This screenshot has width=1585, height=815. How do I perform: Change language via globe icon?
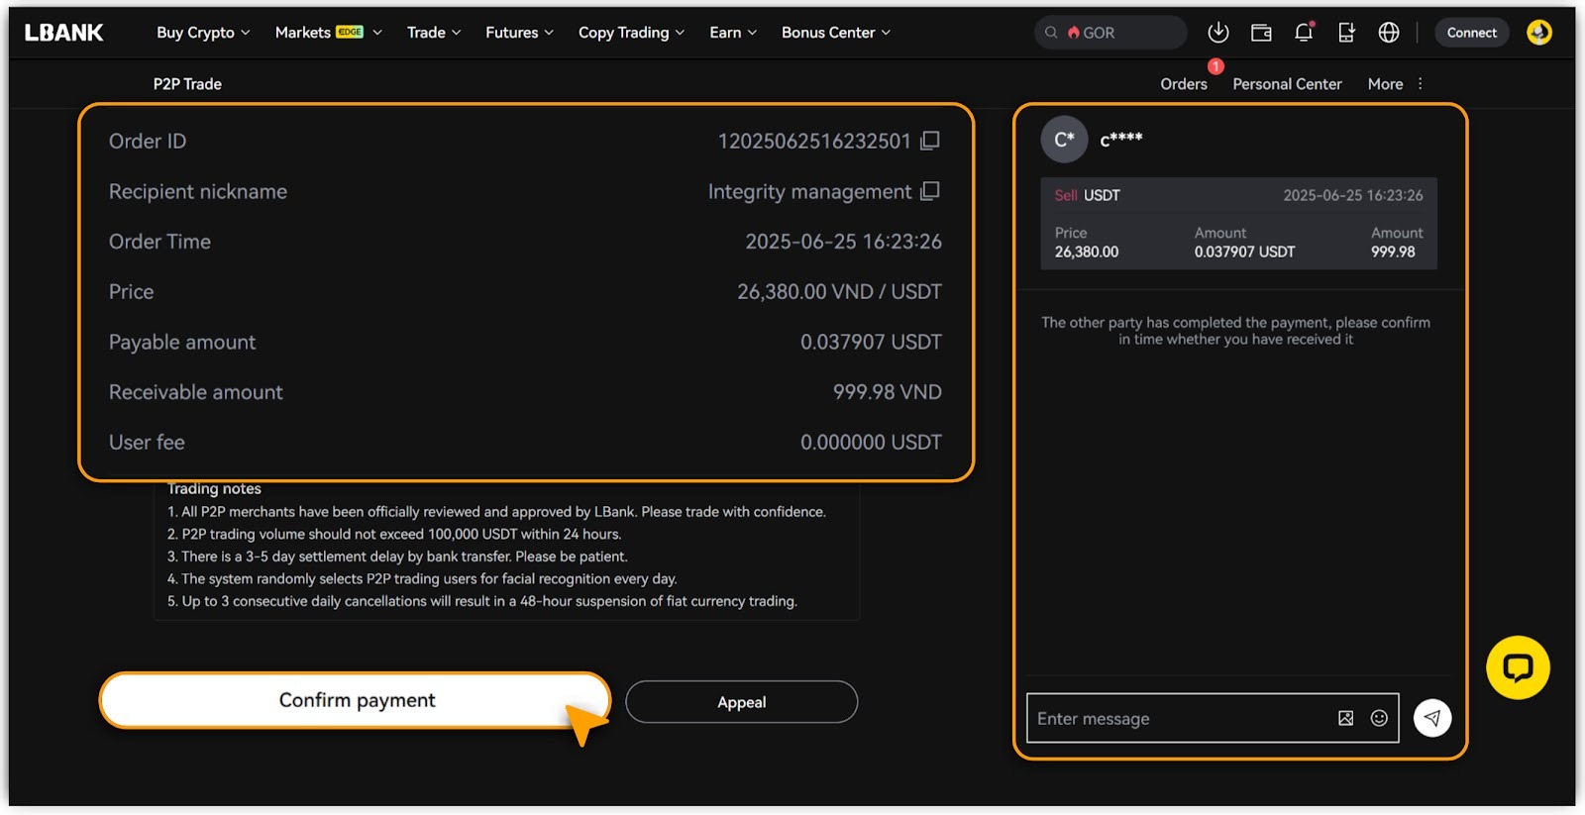[1389, 33]
